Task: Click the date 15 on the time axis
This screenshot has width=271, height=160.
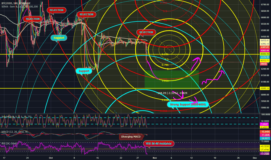Action: 97,158
